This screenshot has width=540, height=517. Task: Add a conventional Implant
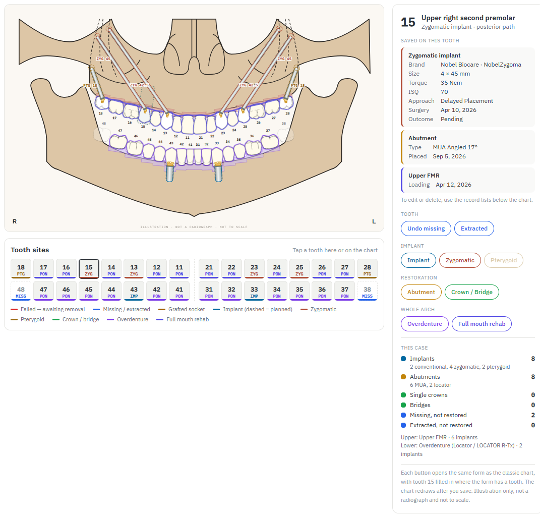(418, 260)
